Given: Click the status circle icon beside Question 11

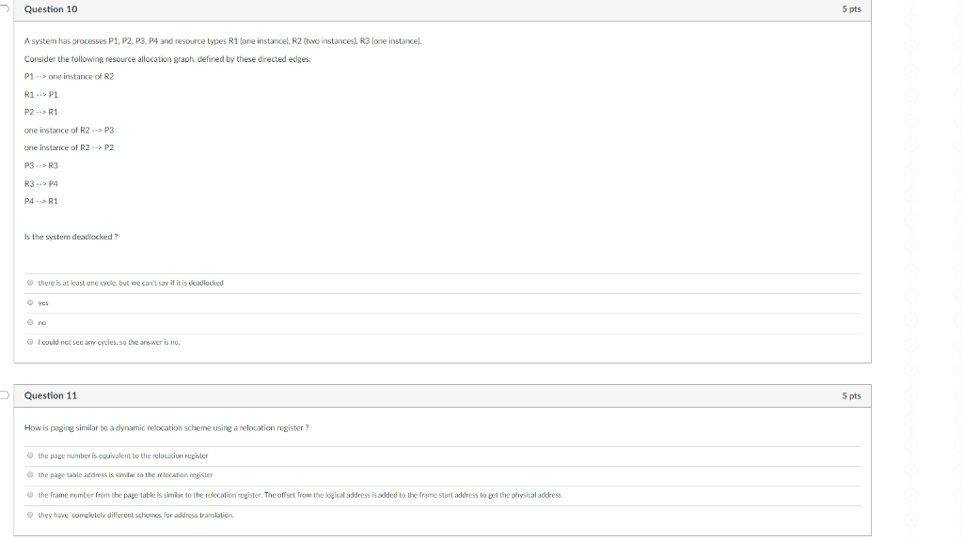Looking at the screenshot, I should coord(3,395).
